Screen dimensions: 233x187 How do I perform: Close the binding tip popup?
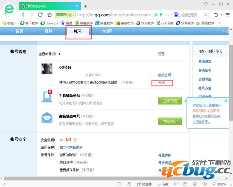pos(226,100)
